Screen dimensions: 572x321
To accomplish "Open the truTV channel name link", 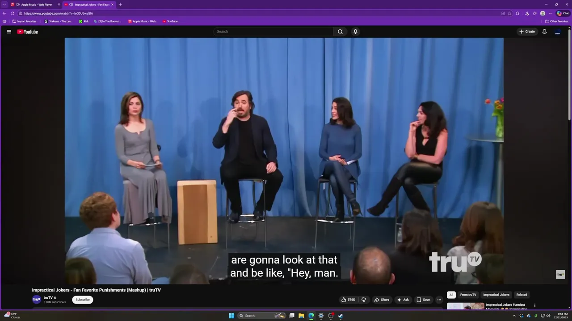I will pyautogui.click(x=48, y=298).
